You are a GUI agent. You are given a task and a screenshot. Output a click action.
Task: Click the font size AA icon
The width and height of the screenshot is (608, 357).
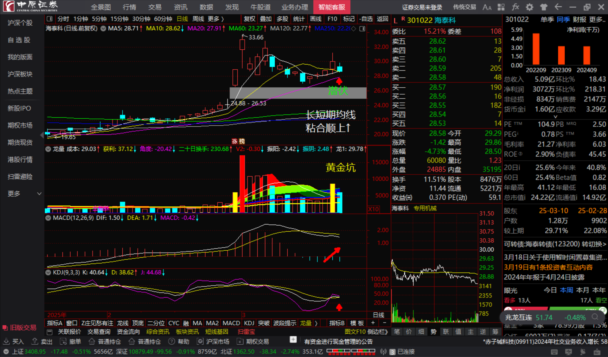click(487, 7)
